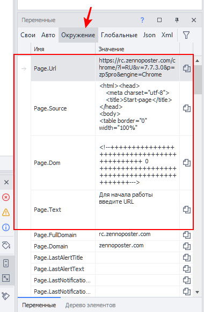Select the Окружение tab
This screenshot has width=204, height=312.
point(78,35)
